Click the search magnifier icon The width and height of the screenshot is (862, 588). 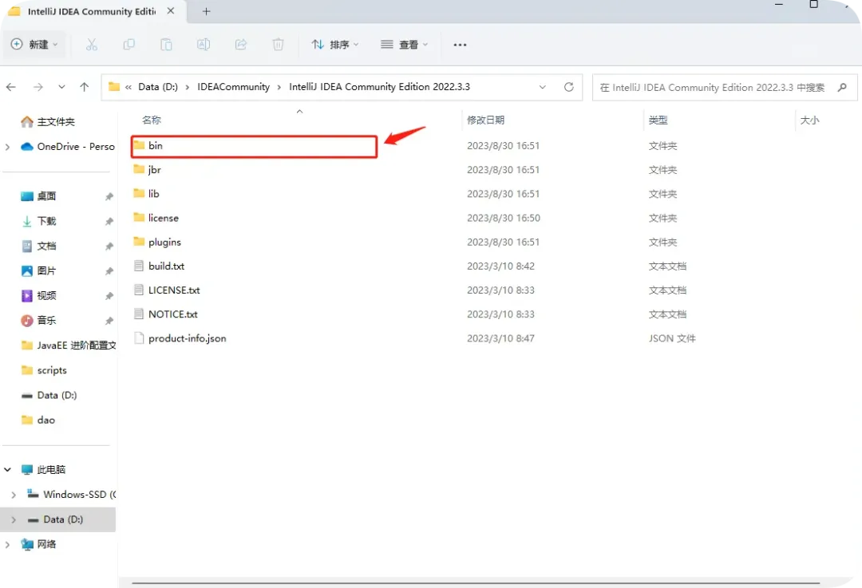[x=842, y=87]
